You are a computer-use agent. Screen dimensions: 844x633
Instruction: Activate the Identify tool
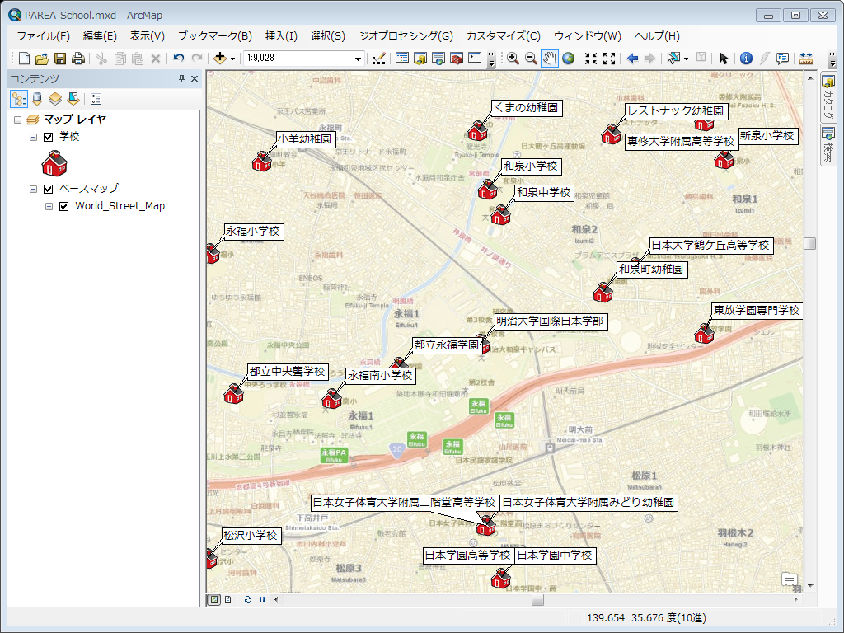[x=746, y=59]
